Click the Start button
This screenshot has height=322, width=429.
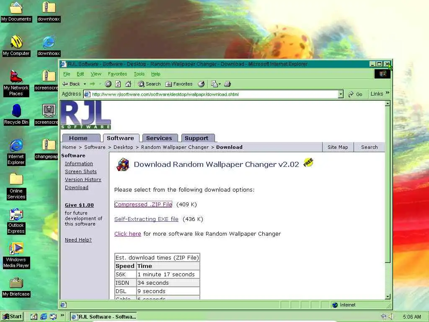click(x=12, y=317)
